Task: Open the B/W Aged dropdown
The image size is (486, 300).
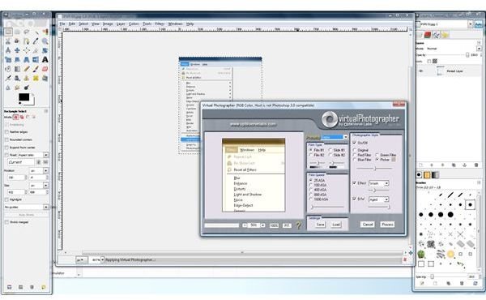Action: 378,199
